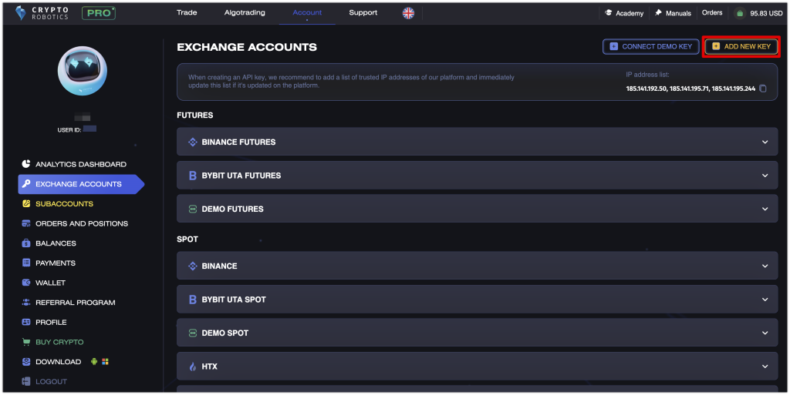Image resolution: width=790 pixels, height=395 pixels.
Task: Switch to the Algotrading tab
Action: tap(245, 12)
